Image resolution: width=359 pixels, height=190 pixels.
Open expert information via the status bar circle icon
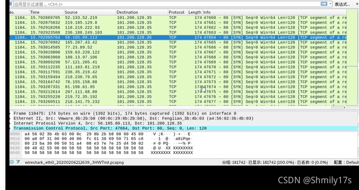click(x=12, y=162)
